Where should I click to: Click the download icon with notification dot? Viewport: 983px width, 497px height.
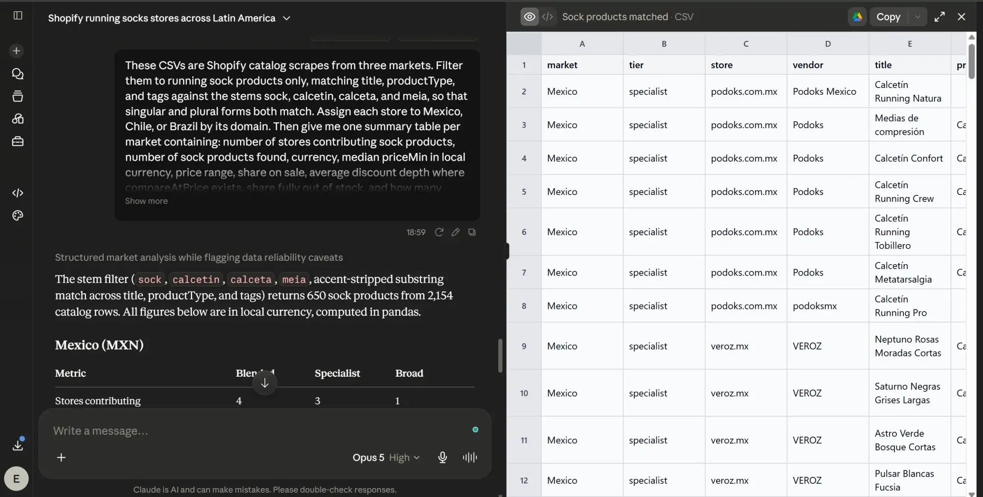coord(18,444)
